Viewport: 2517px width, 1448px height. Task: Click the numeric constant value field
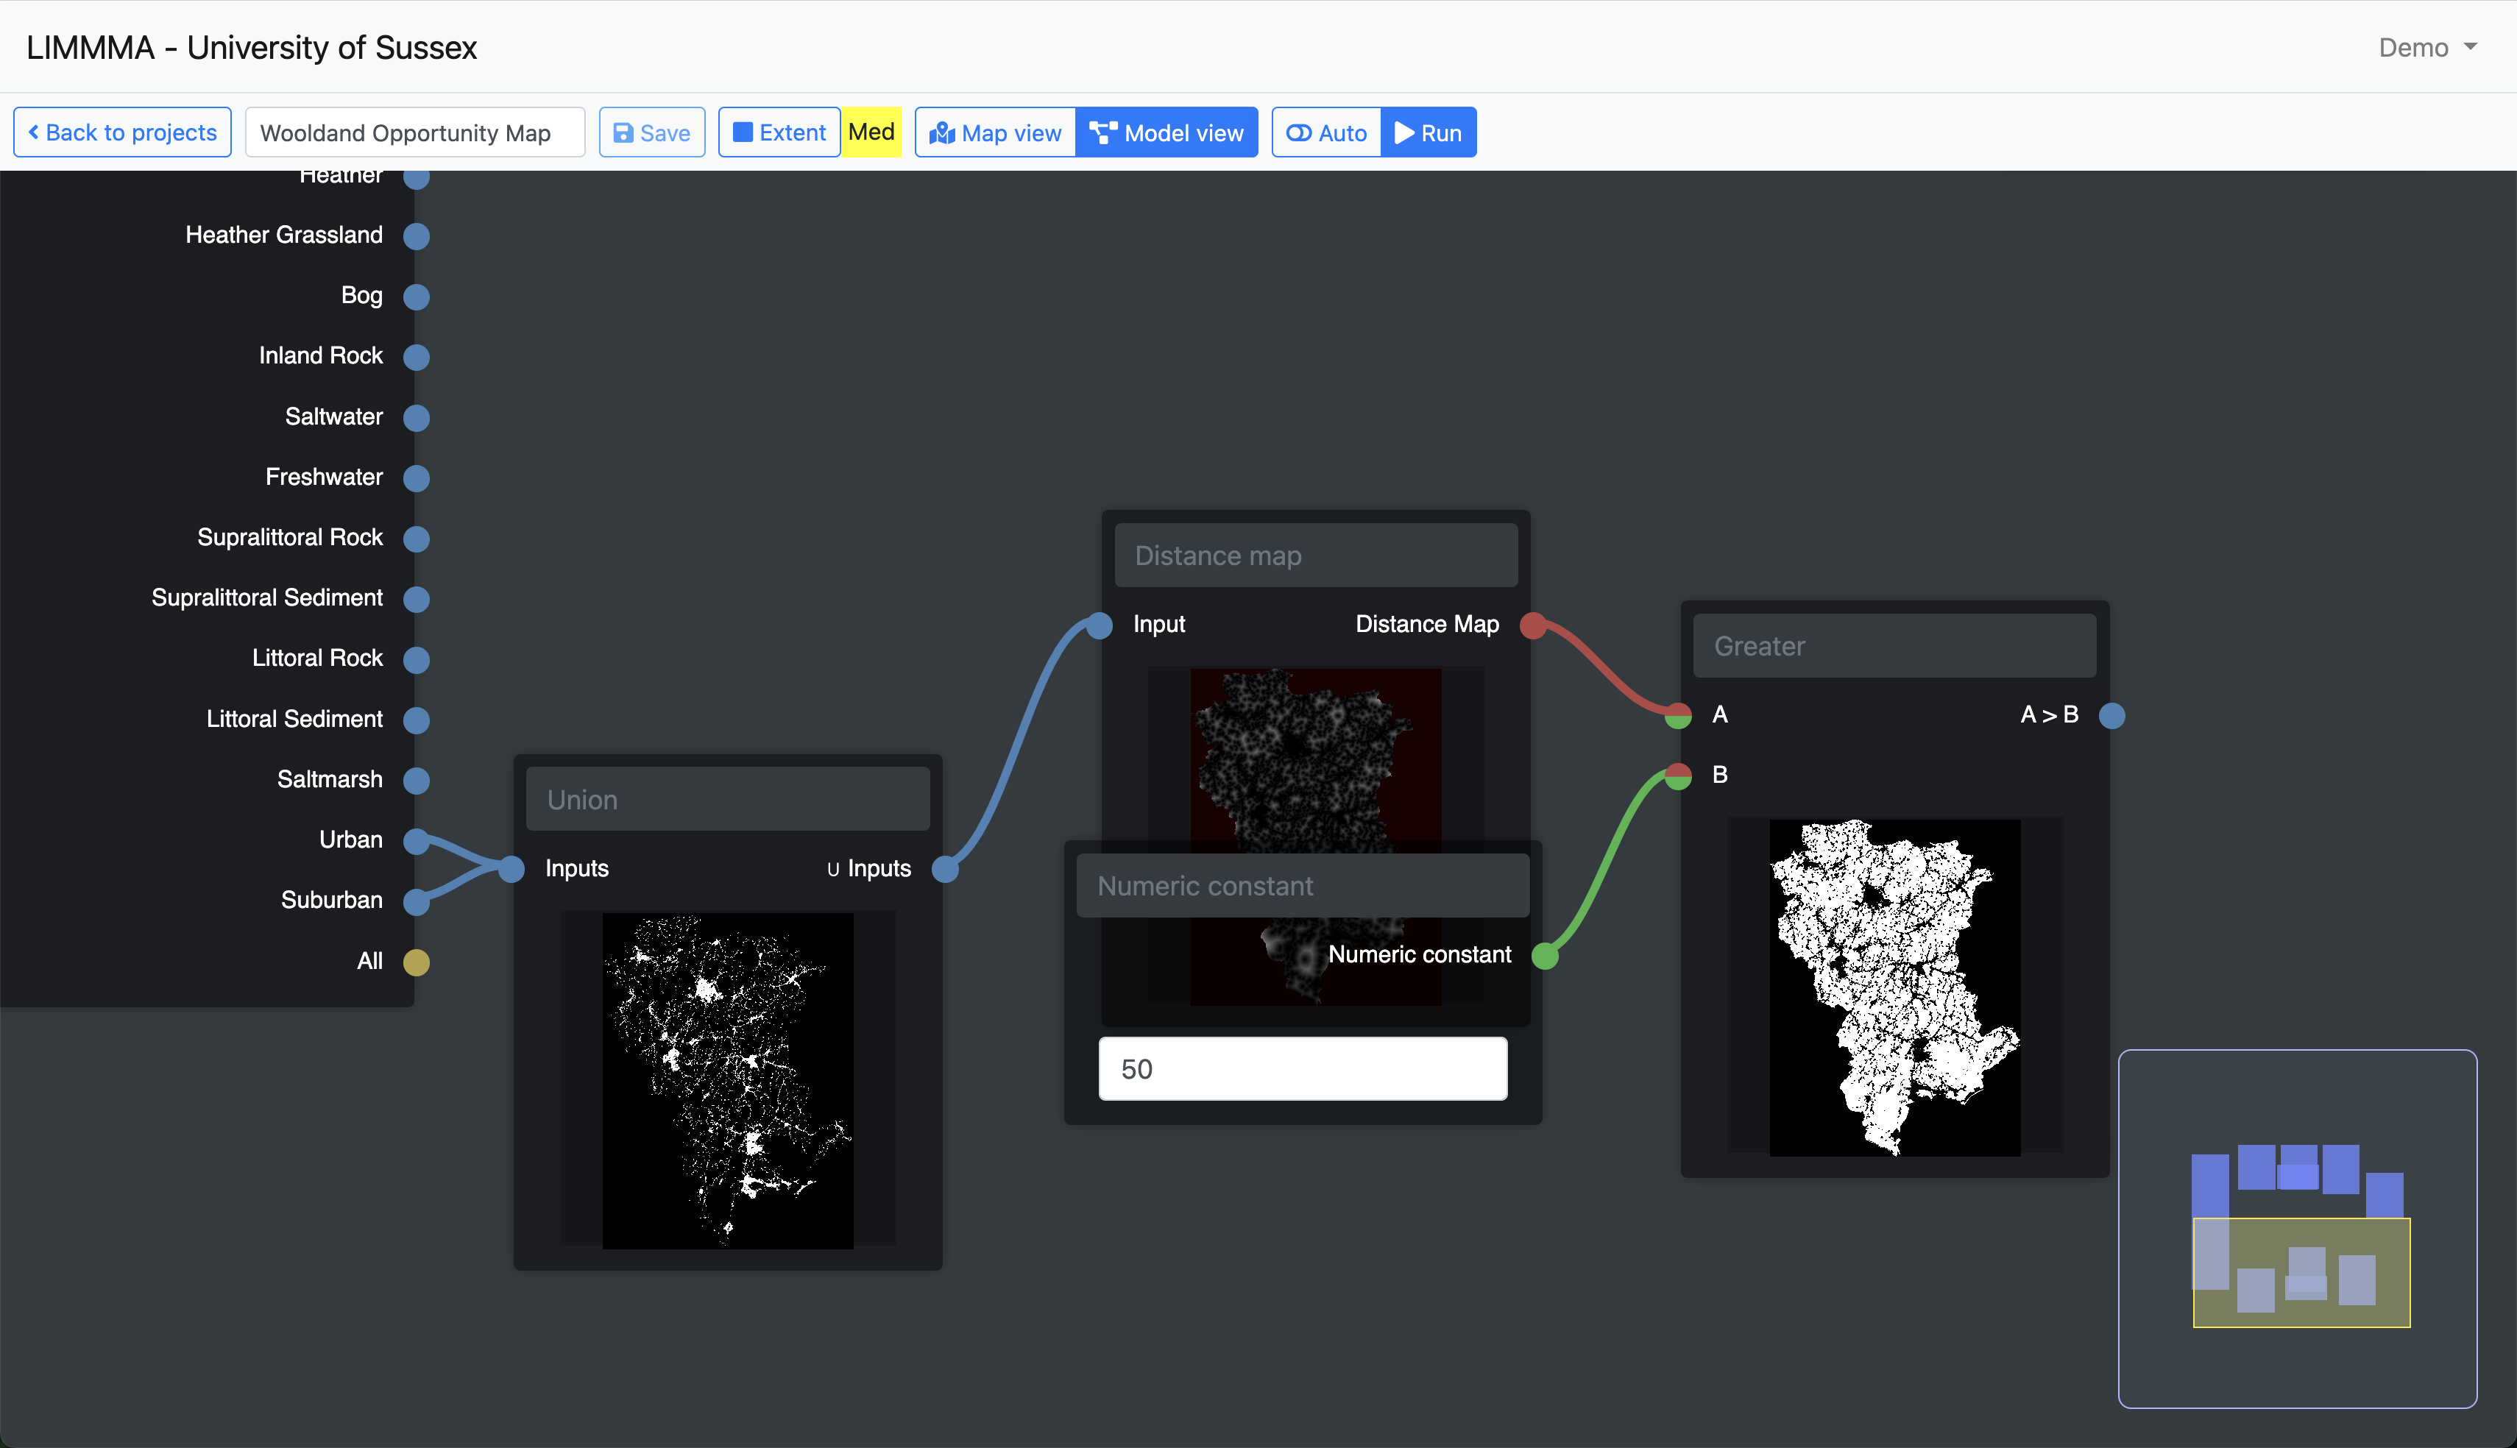1302,1069
